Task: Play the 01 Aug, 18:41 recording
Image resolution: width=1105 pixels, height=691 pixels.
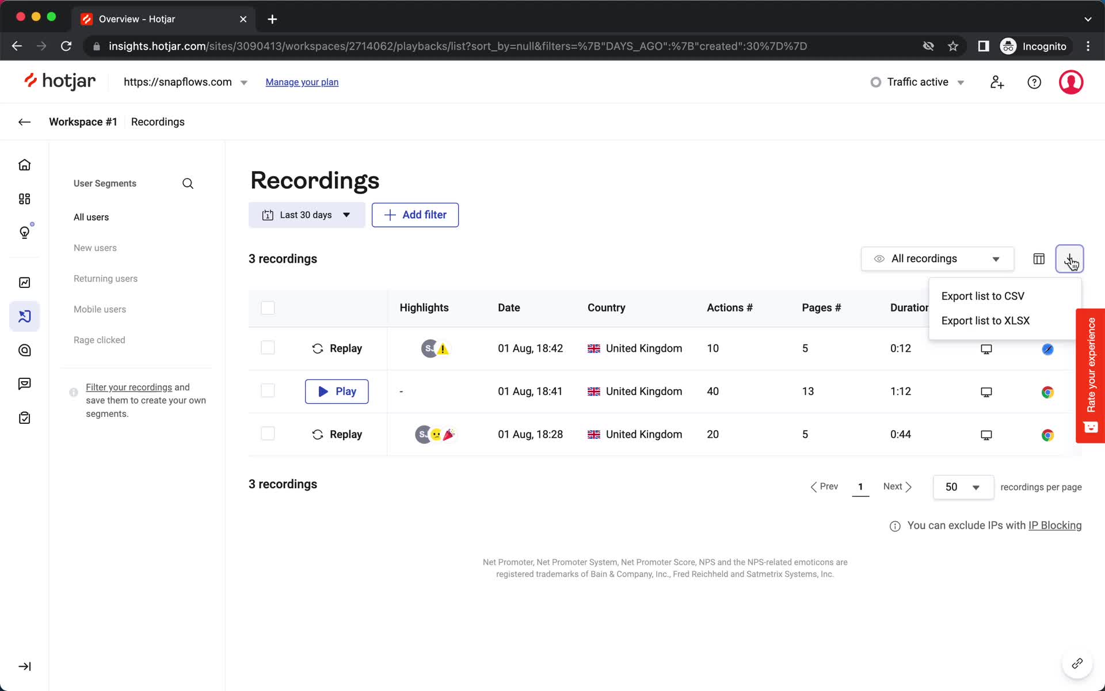Action: (337, 392)
